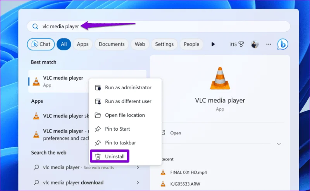The height and width of the screenshot is (191, 310).
Task: Open the Bing Chat filter button
Action: coord(41,44)
